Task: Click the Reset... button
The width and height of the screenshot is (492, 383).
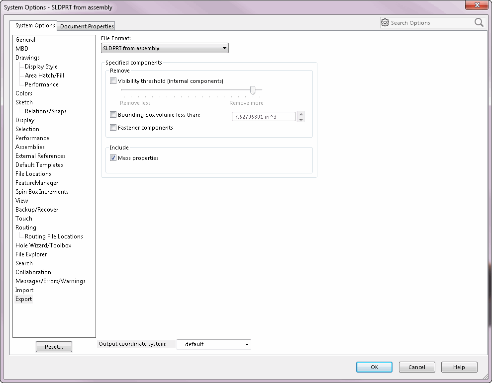Action: 54,347
